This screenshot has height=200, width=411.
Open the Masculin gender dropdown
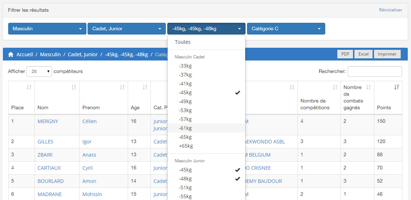click(x=47, y=29)
